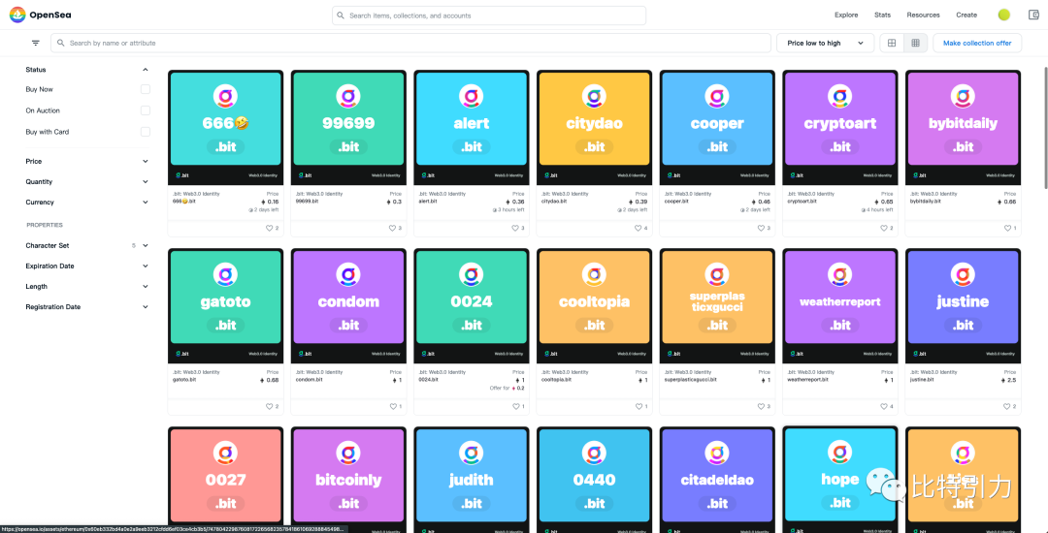Open the citydao.bit name link
Viewport: 1048px width, 533px height.
[554, 201]
